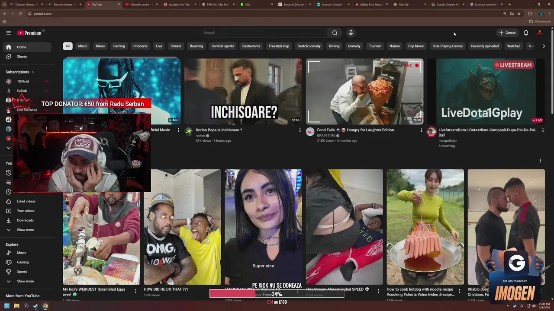Expand the Subscriptions section chevron

(32, 72)
